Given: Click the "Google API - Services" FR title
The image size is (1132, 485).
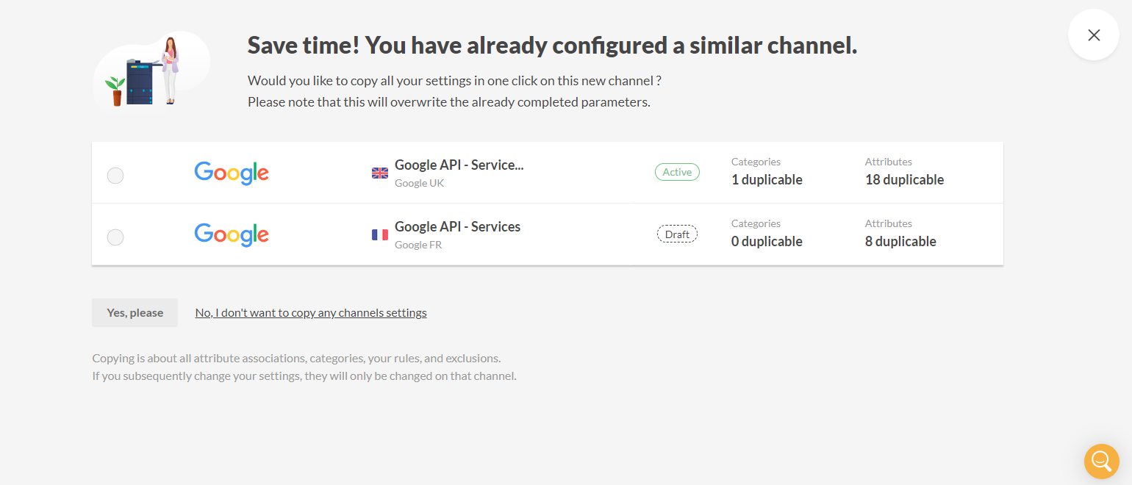Looking at the screenshot, I should pos(457,227).
